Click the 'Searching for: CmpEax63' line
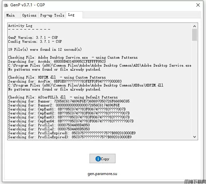Viewport: 206px width, 184px height. 69,117
